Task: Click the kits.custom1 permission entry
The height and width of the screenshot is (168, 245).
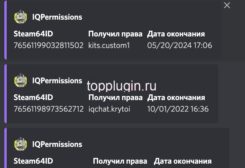Action: point(109,45)
